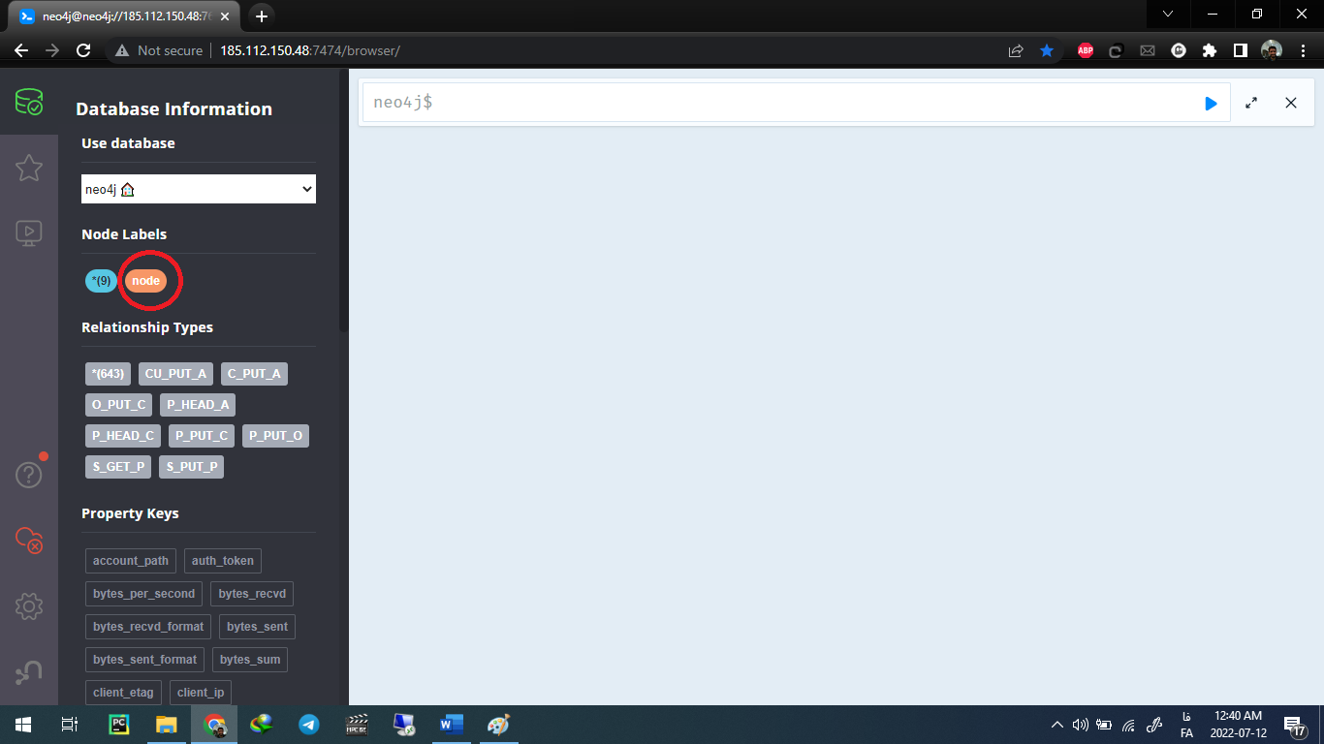
Task: Open the Cloud Sync sidebar icon
Action: coord(29,541)
